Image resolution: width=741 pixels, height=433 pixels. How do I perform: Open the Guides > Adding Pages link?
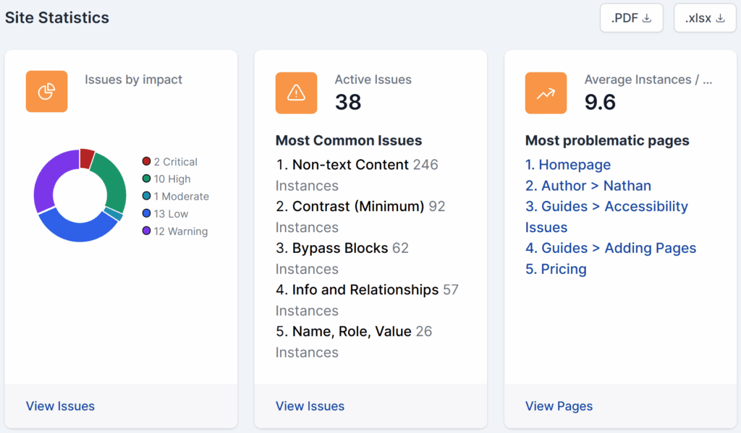click(610, 248)
